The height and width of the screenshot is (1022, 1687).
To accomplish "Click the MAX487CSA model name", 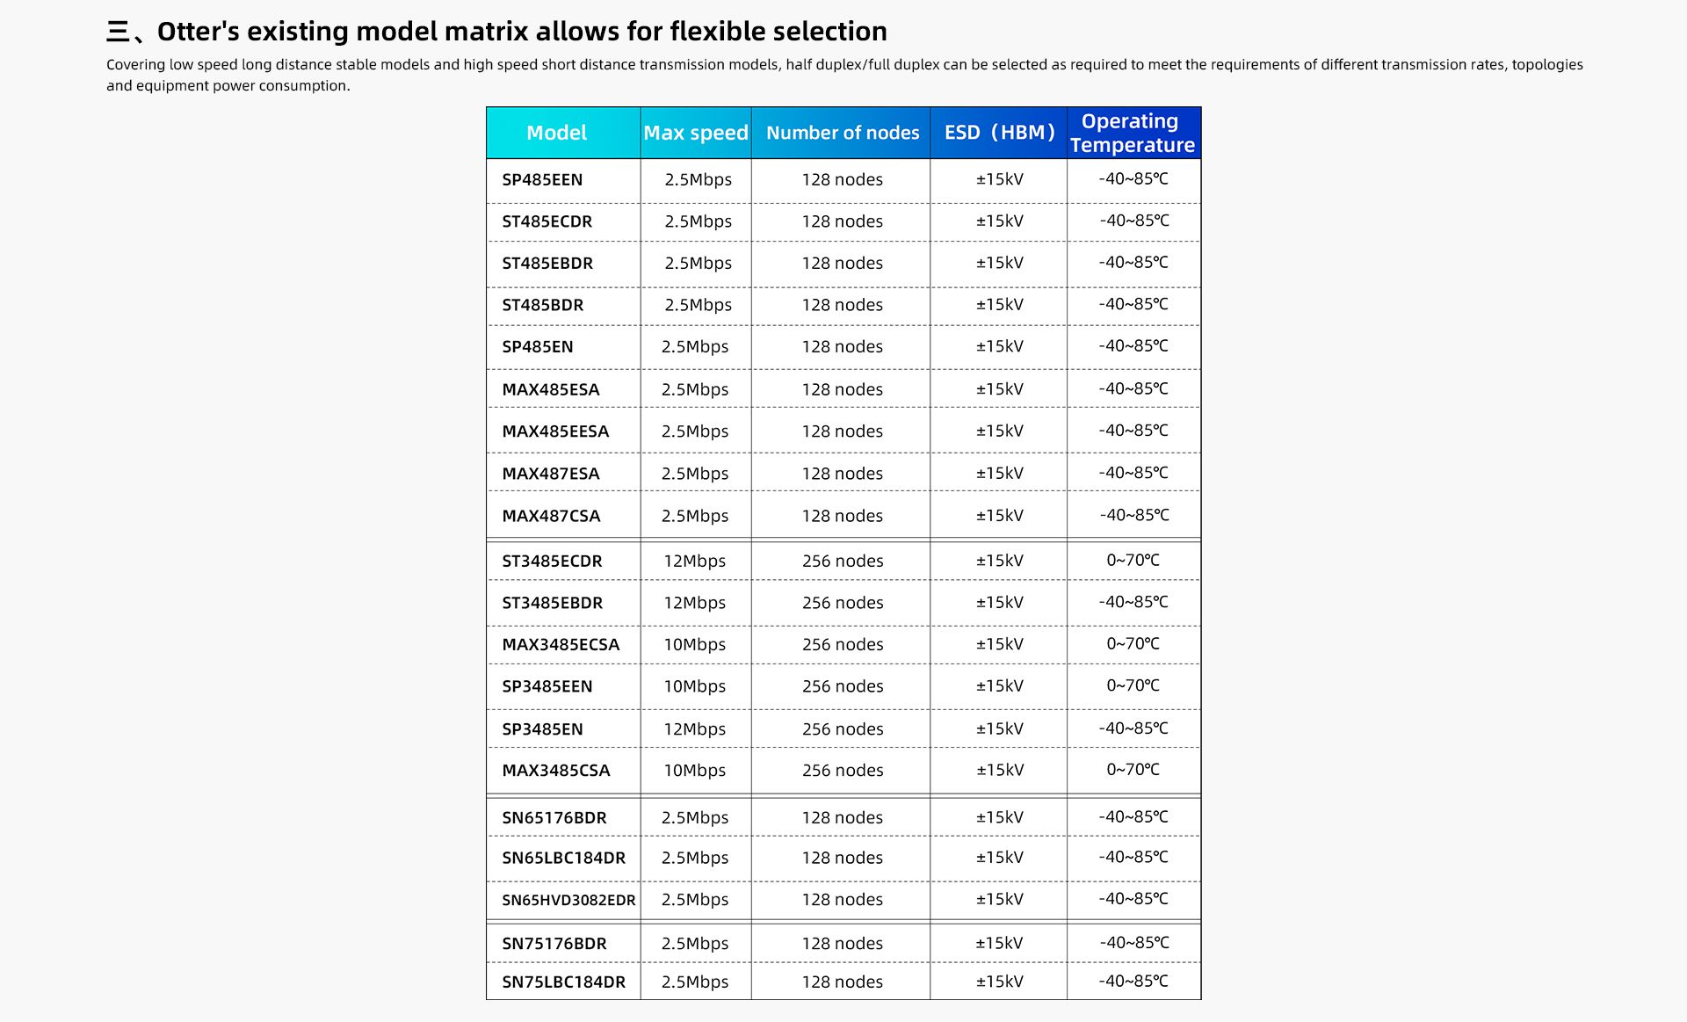I will pos(551,516).
